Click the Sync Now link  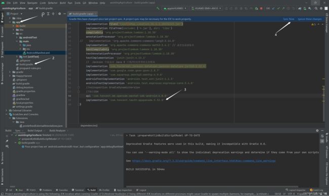click(289, 19)
